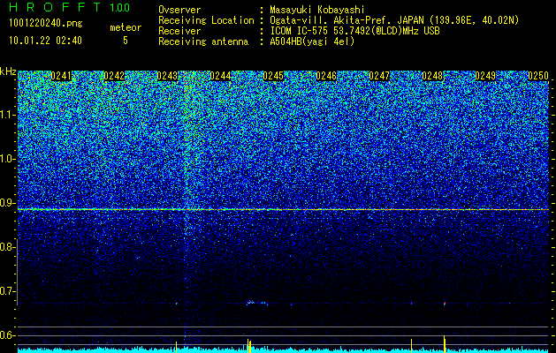This screenshot has width=556, height=353.
Task: Click the 1.1 kHz axis label
Action: [x=8, y=115]
